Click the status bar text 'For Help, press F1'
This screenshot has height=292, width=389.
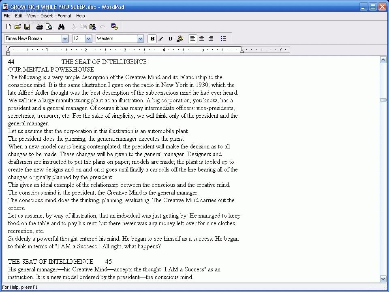click(20, 287)
